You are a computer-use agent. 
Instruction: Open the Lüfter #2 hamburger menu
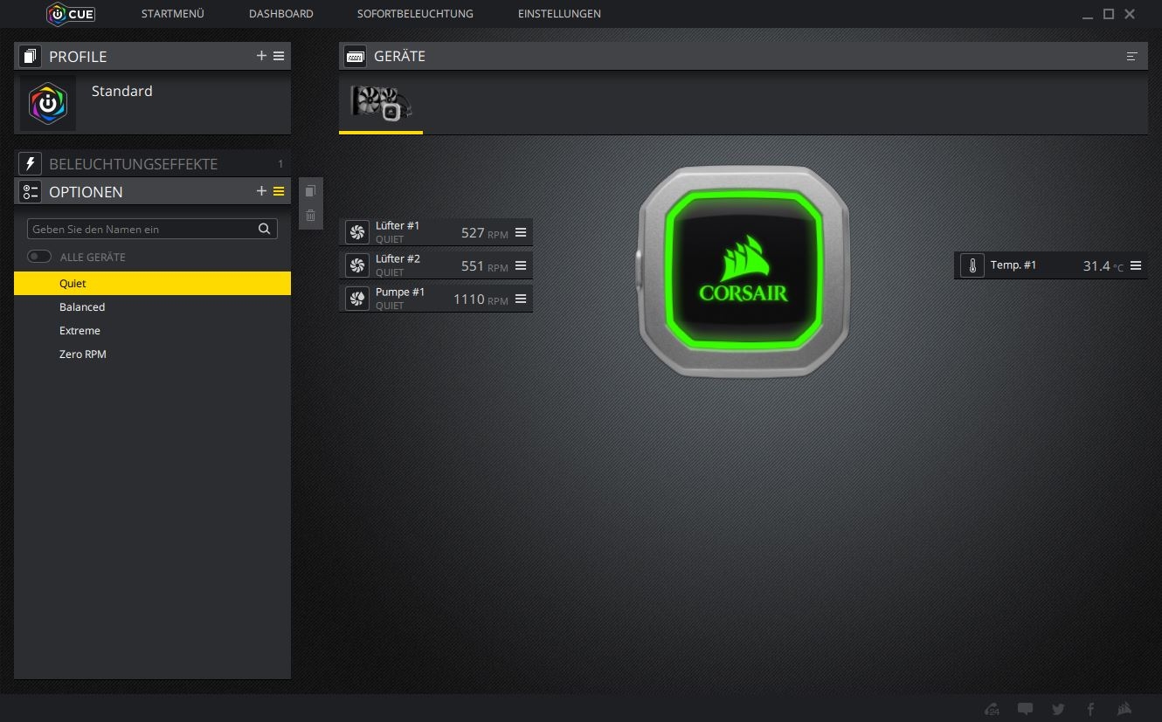(521, 265)
